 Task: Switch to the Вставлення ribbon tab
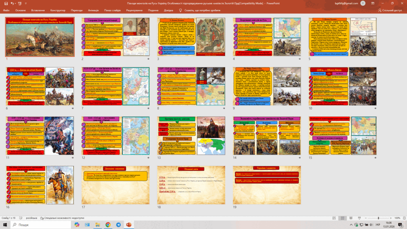pos(38,10)
